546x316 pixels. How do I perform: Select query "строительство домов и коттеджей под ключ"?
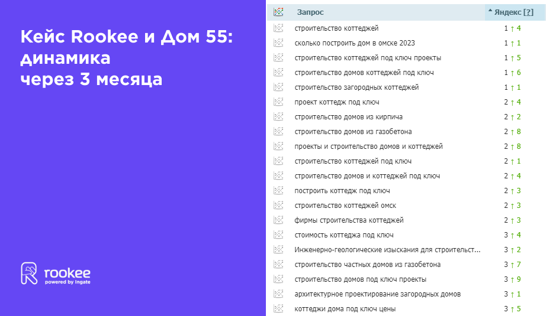coord(367,175)
